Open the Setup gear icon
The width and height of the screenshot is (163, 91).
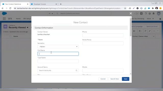(x=150, y=13)
